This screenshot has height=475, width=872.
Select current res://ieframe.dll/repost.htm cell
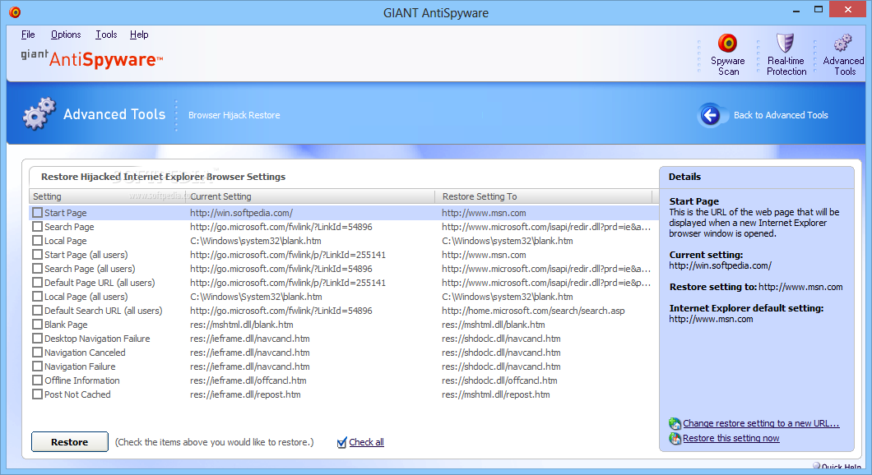245,394
